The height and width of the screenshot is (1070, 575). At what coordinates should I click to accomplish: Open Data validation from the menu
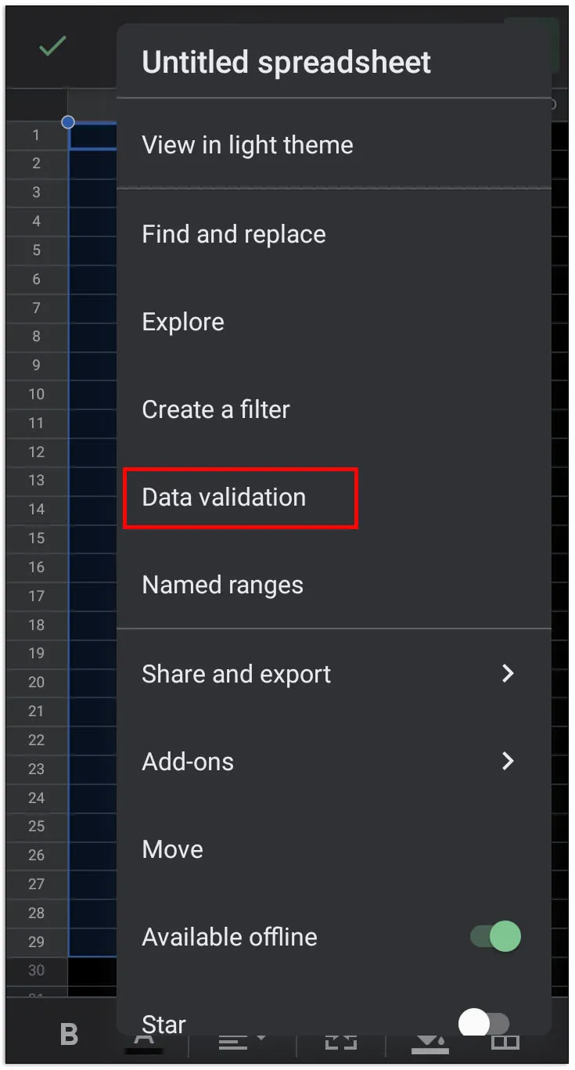coord(224,497)
